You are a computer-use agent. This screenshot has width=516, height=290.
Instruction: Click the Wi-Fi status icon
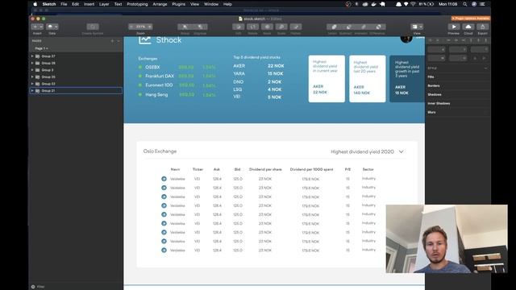click(413, 4)
